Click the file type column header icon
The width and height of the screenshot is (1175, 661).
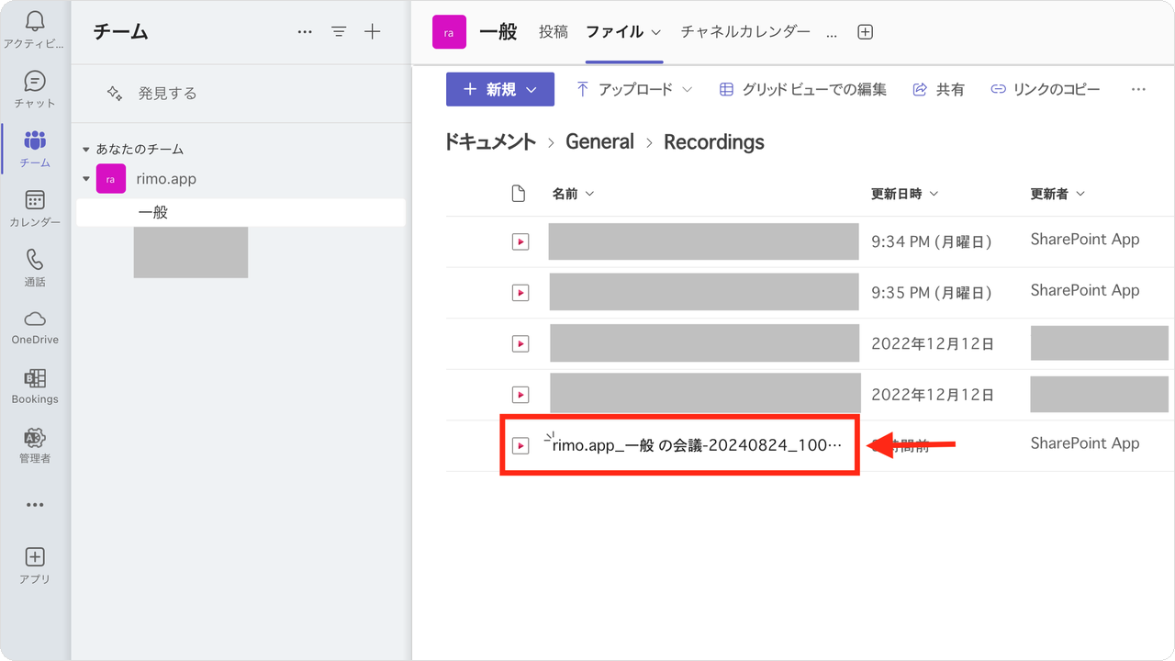click(x=519, y=194)
